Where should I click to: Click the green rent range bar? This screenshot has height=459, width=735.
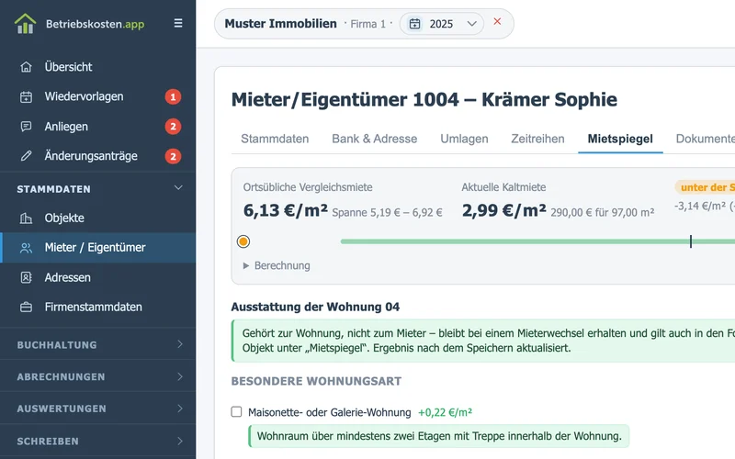point(537,241)
